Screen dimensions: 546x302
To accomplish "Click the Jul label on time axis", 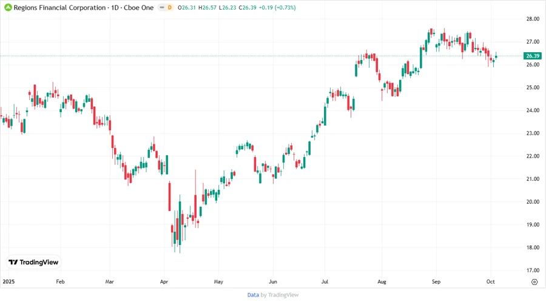I will coord(326,282).
